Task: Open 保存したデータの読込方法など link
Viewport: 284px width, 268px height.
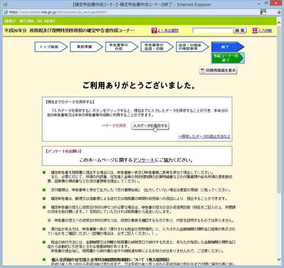Action: pos(204,137)
